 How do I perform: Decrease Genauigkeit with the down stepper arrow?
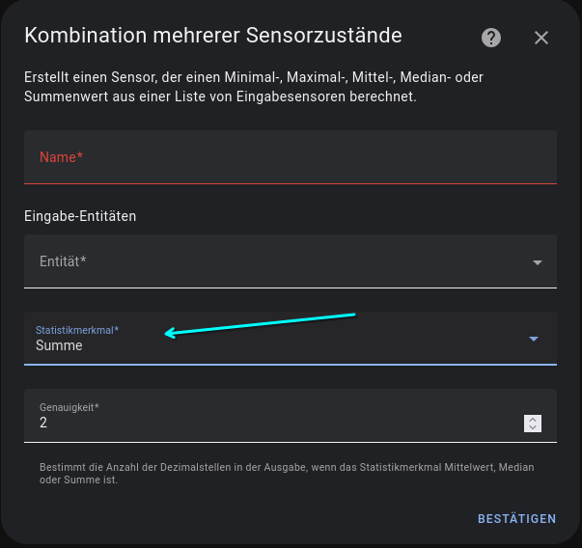[x=533, y=427]
